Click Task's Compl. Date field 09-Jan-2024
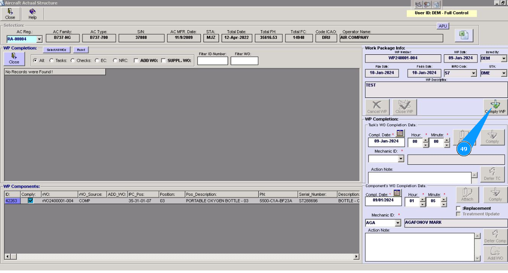The height and width of the screenshot is (273, 508). pyautogui.click(x=386, y=141)
